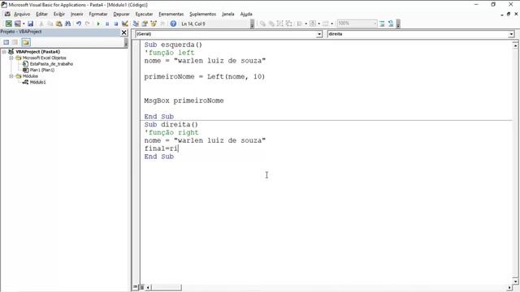The width and height of the screenshot is (520, 292).
Task: Click the Insert UserForm toolbar icon
Action: pyautogui.click(x=17, y=24)
